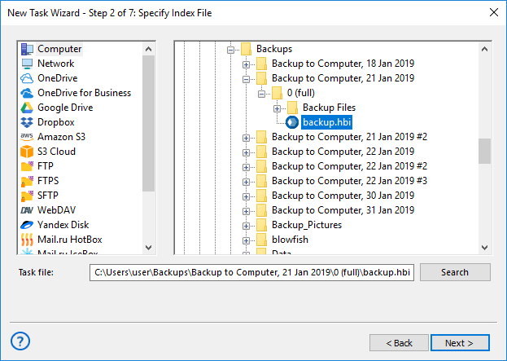Select the OneDrive for Business icon
This screenshot has height=361, width=507.
click(x=27, y=93)
